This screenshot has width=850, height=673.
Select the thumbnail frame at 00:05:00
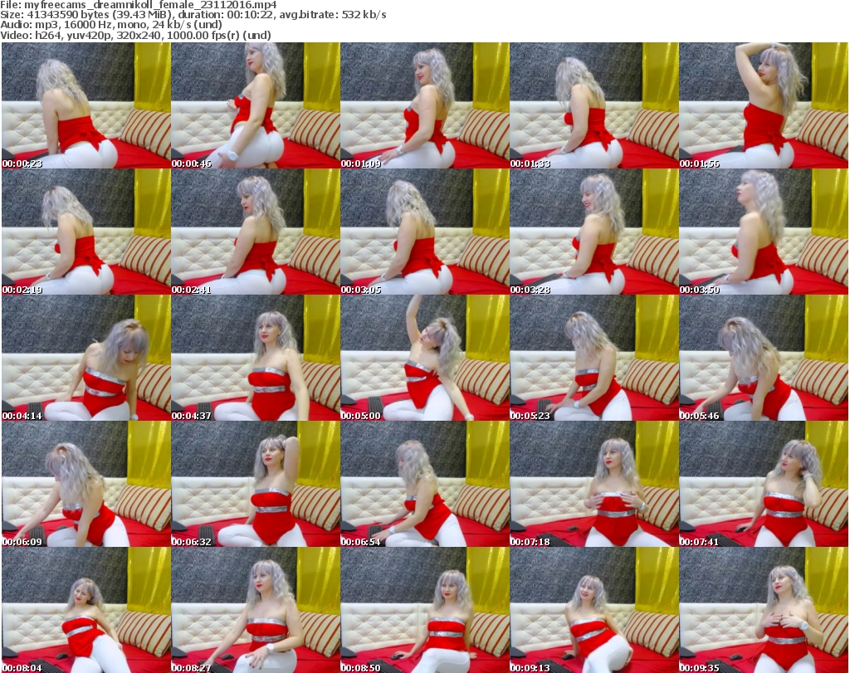pyautogui.click(x=425, y=358)
